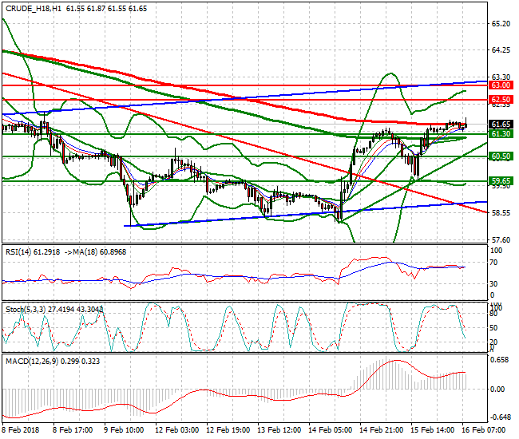Select the green 61.30 level label

tap(501, 134)
